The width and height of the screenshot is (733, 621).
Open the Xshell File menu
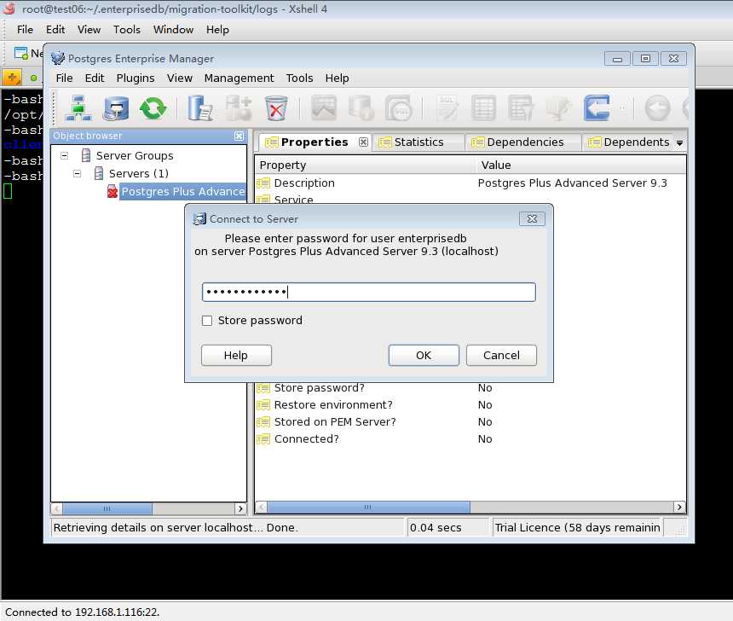point(25,30)
